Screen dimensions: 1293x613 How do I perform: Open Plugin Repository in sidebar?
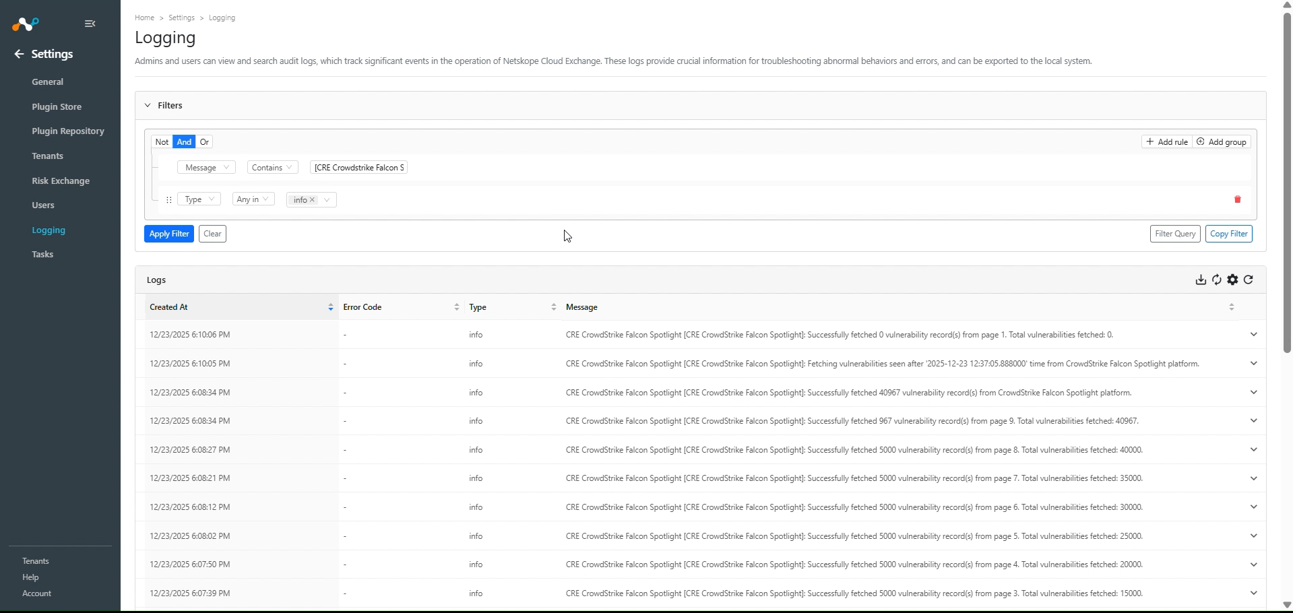[68, 131]
